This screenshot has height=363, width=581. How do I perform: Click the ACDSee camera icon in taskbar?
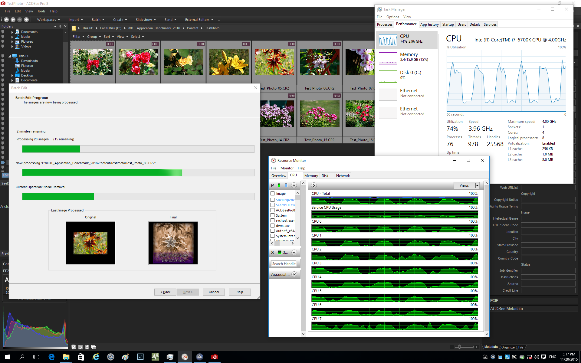tap(215, 357)
